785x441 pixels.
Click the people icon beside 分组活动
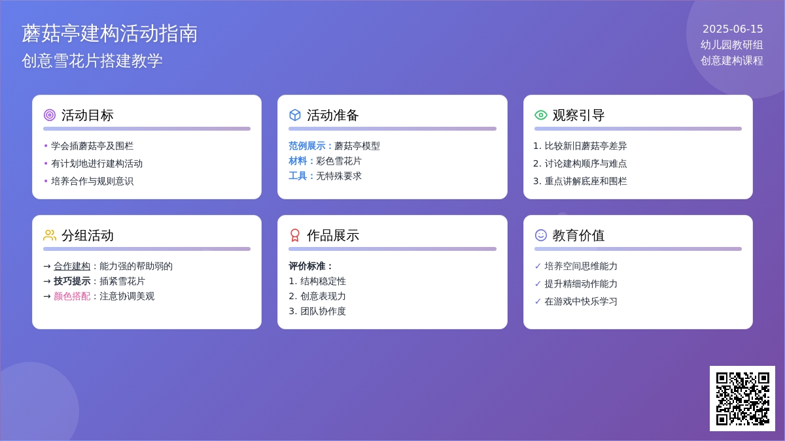(x=50, y=235)
